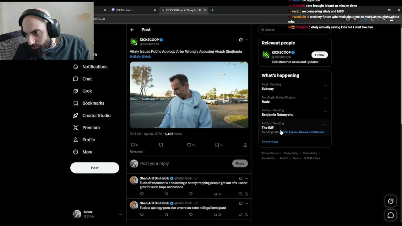Image resolution: width=402 pixels, height=226 pixels.
Task: Close the PSP1G - Twitch tab
Action: [155, 10]
